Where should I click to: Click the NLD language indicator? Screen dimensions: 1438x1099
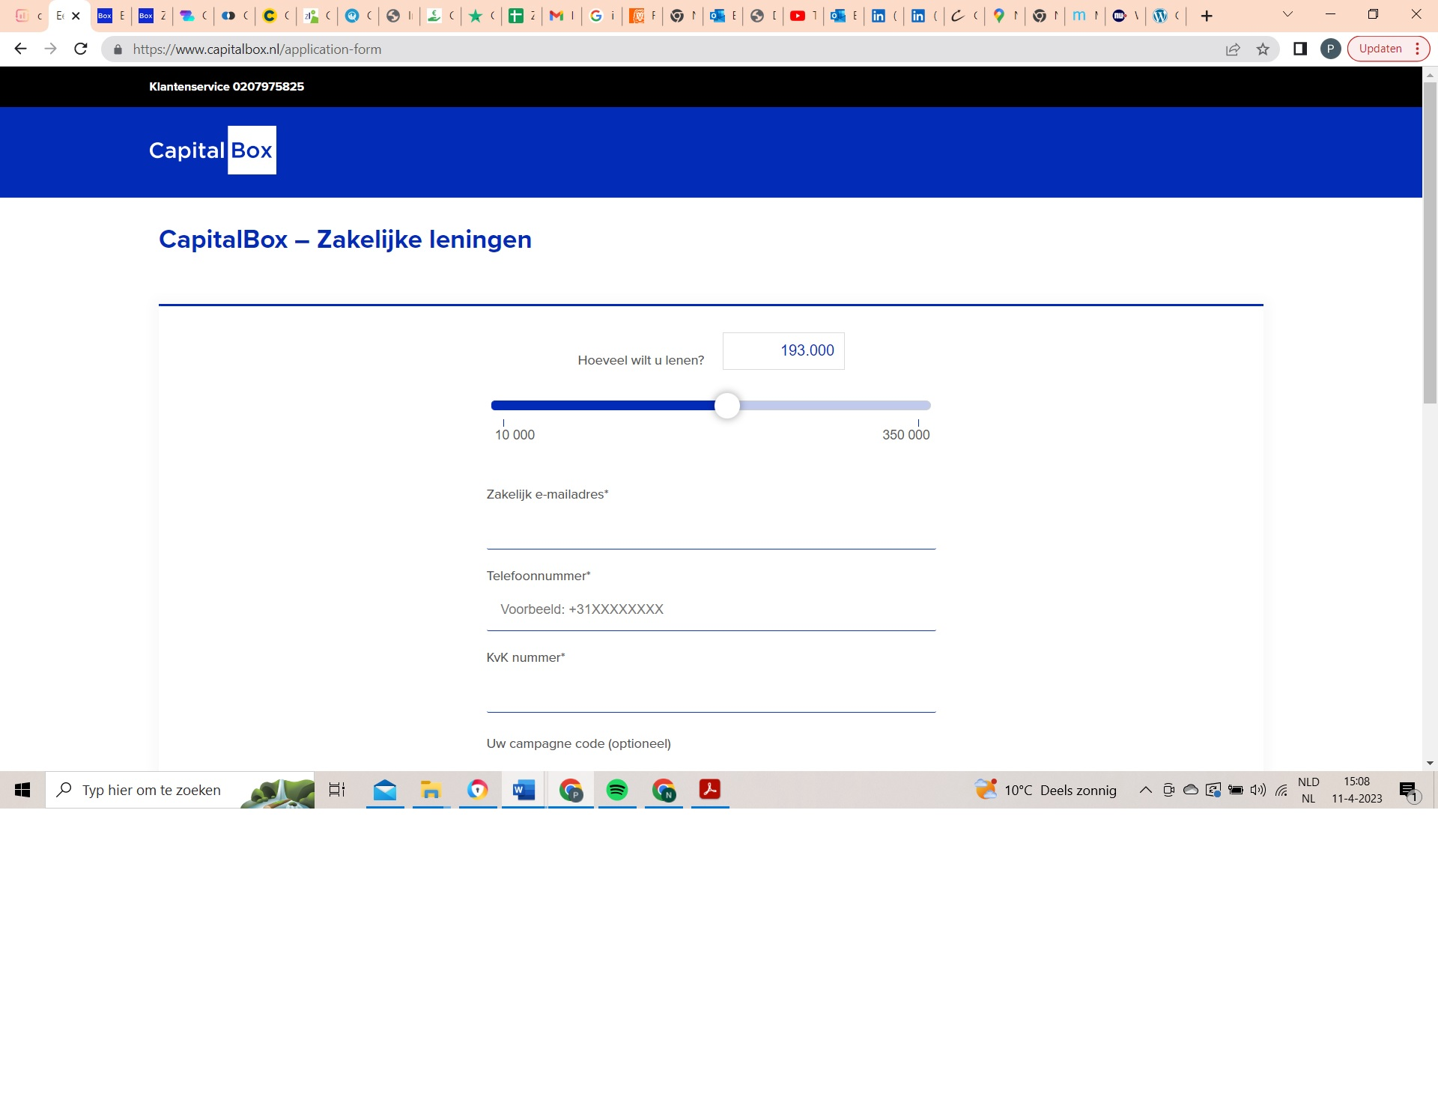(1308, 790)
